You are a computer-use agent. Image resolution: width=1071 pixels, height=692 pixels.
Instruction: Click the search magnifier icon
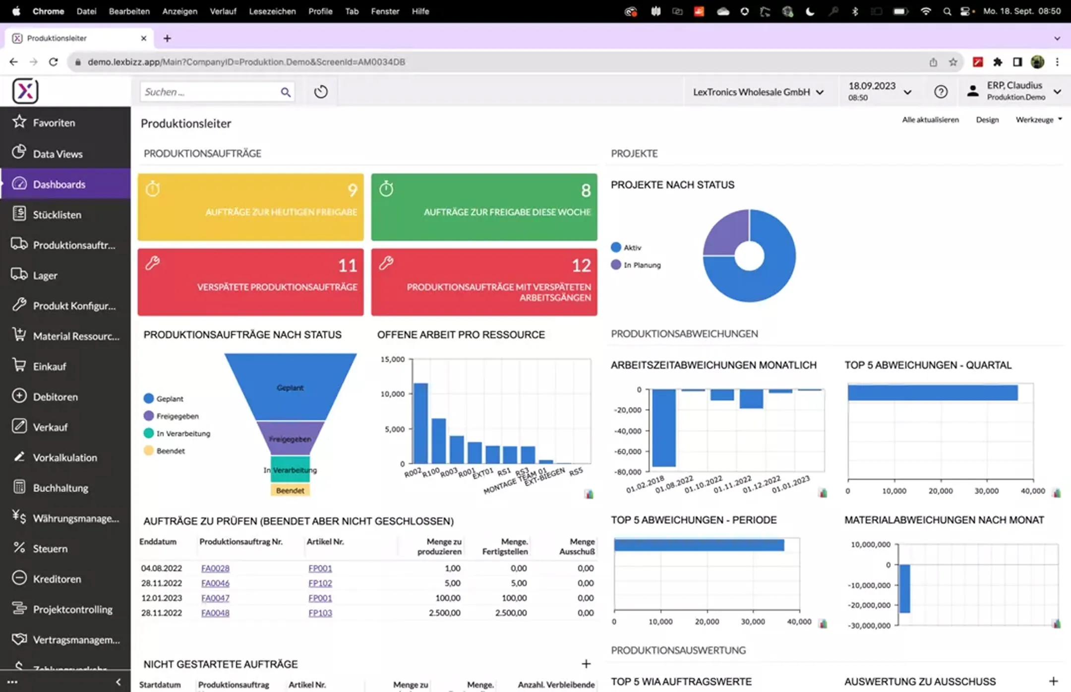click(x=286, y=92)
